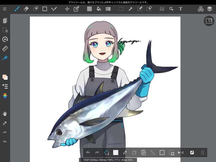The height and width of the screenshot is (162, 216).
Task: Click the Redo arrow in left sidebar
Action: tap(5, 132)
